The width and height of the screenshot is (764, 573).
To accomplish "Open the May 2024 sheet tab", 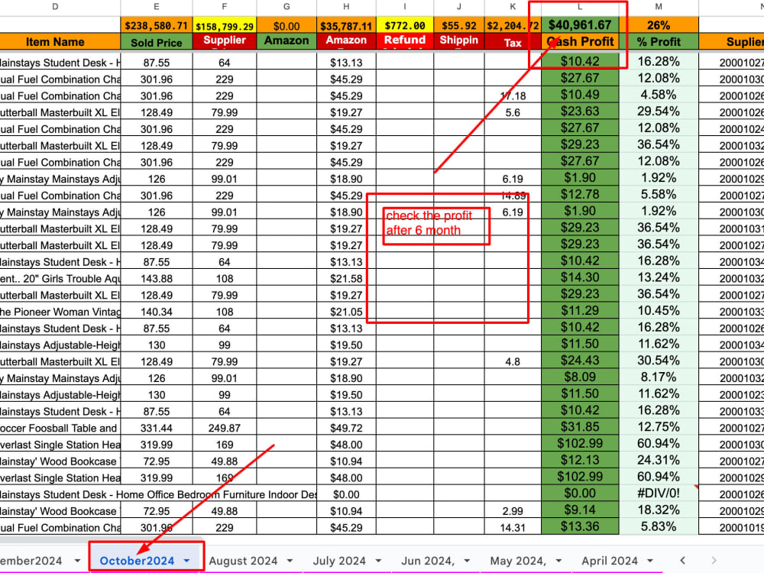I will [518, 560].
